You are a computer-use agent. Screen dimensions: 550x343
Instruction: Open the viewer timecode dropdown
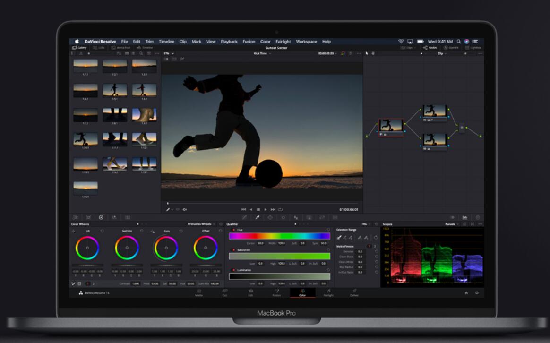tap(327, 54)
